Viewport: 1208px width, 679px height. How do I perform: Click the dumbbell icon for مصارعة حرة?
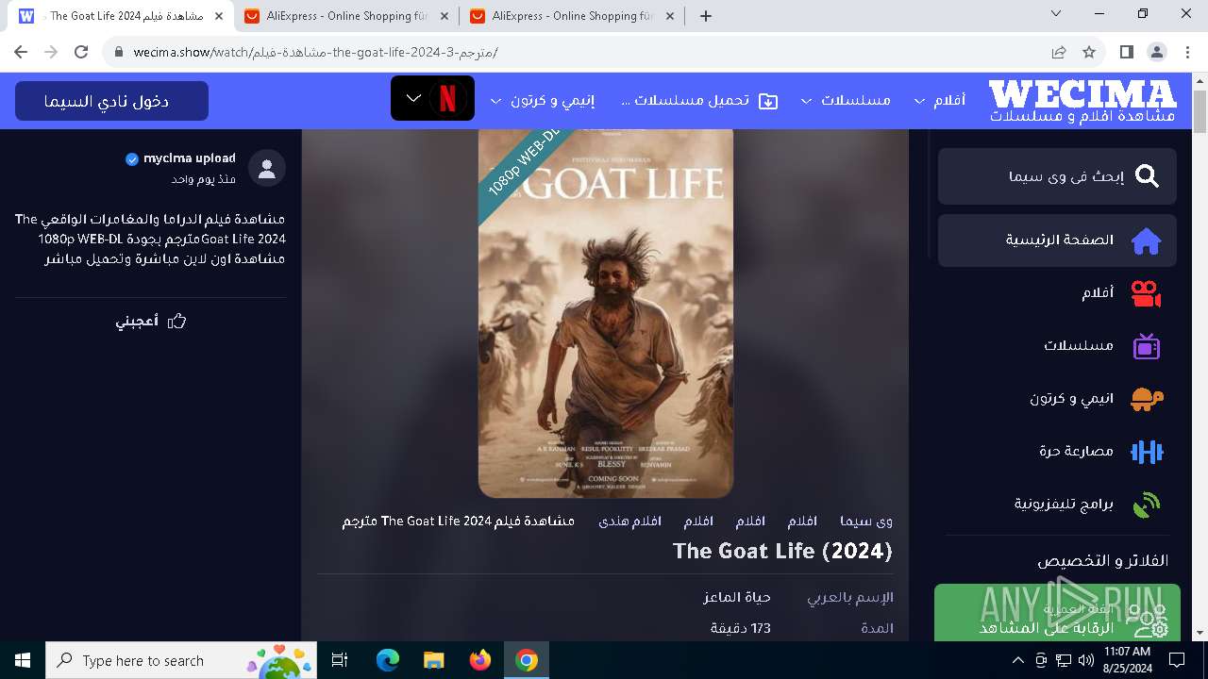tap(1147, 452)
